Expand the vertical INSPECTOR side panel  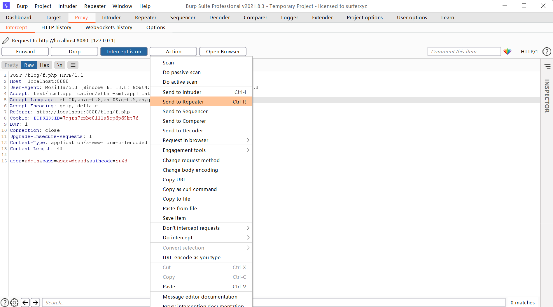(547, 96)
